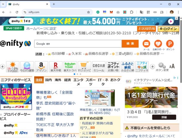
Task: Open the orange Mail envelope icon
Action: [x=146, y=44]
